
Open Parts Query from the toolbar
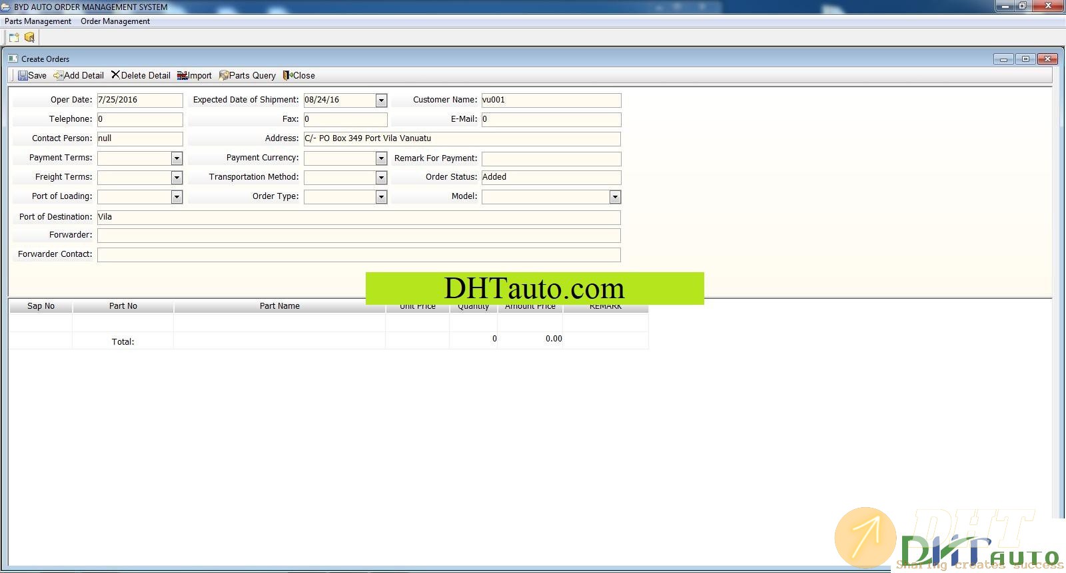coord(247,76)
